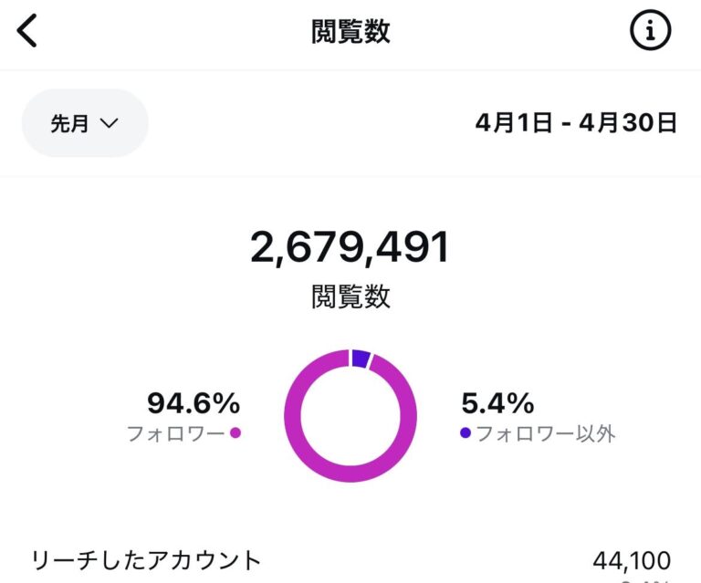This screenshot has width=701, height=583.
Task: Tap the 94.6% follower percentage
Action: click(x=194, y=402)
